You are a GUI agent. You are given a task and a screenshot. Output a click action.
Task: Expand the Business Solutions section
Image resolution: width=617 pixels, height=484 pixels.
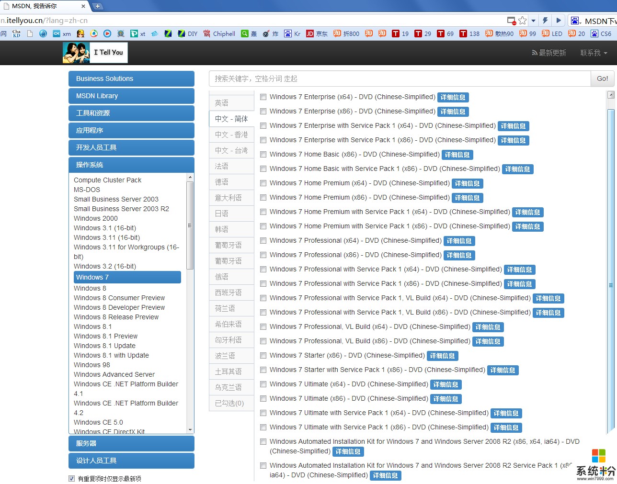pos(131,79)
